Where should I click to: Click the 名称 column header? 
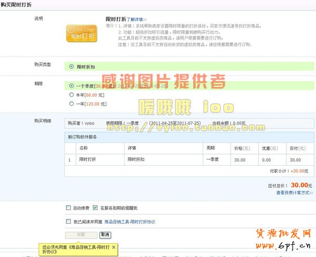[x=83, y=148]
